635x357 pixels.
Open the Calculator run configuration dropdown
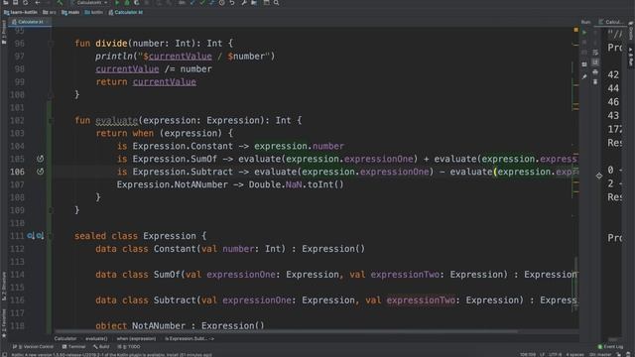click(x=90, y=2)
